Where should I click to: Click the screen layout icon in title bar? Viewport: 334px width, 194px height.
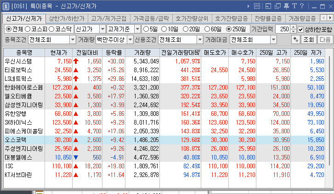pos(268,6)
